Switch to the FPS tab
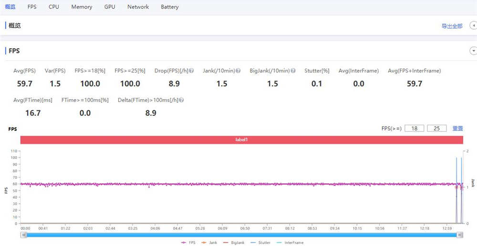477x246 pixels. pos(32,7)
